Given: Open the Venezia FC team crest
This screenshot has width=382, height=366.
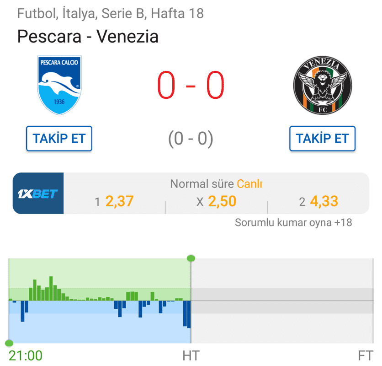Looking at the screenshot, I should (x=323, y=85).
